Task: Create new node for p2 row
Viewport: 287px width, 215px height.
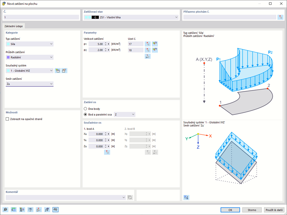Action: 155,50
